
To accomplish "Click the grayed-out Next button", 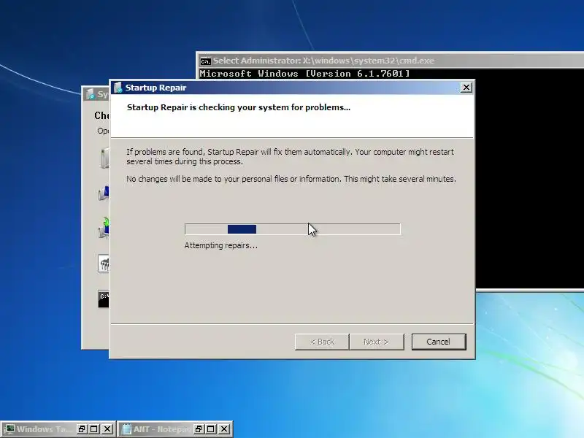I will click(376, 342).
